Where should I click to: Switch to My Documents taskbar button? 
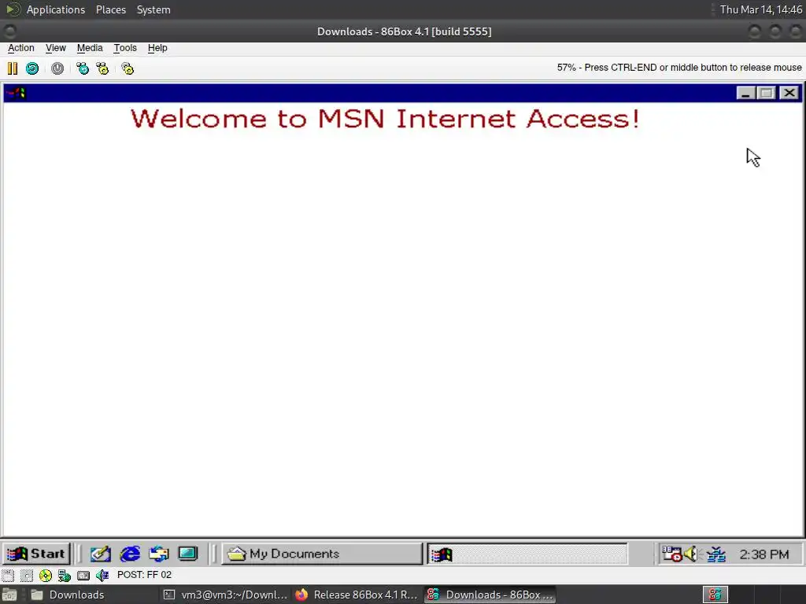tap(322, 554)
